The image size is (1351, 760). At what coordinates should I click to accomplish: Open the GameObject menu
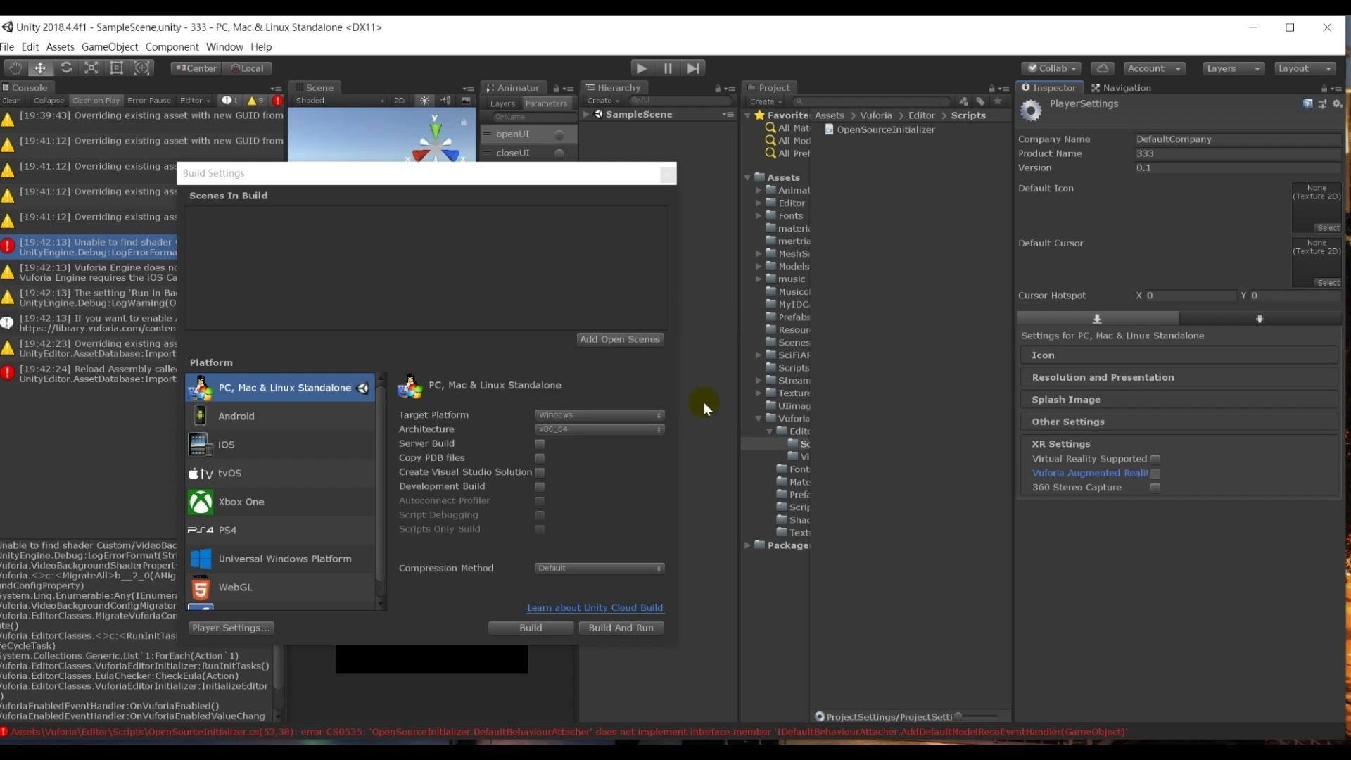point(110,47)
